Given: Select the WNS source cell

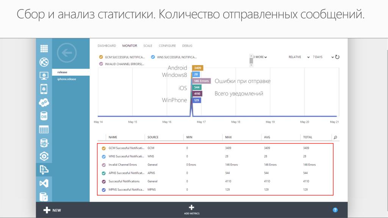Looking at the screenshot, I should 151,156.
